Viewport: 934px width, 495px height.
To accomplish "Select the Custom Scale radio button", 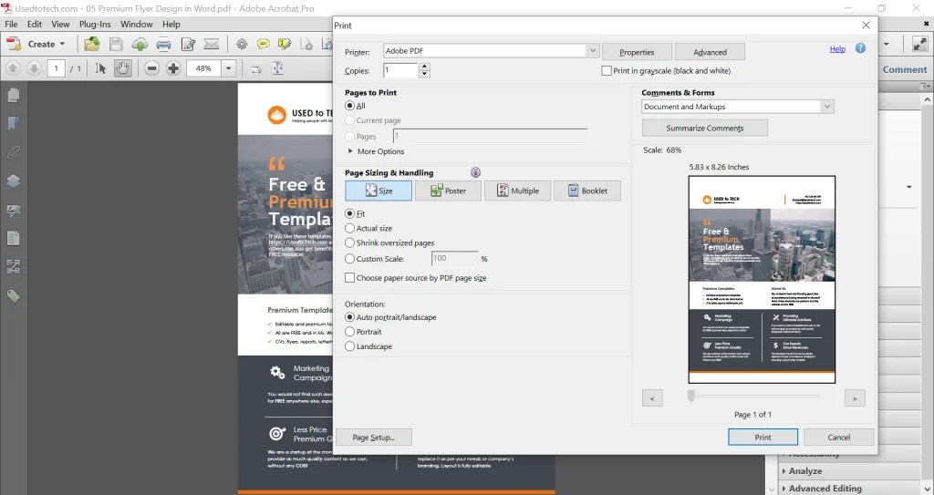I will (349, 259).
